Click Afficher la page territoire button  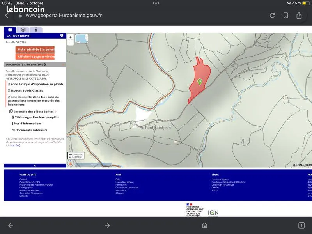(x=35, y=57)
